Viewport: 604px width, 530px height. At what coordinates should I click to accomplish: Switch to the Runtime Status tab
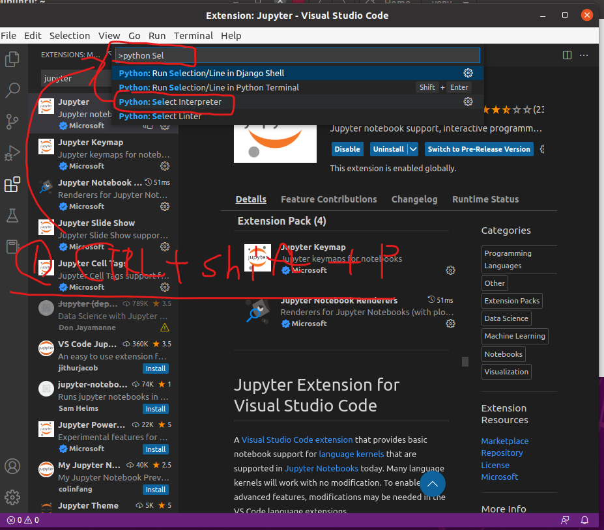485,199
